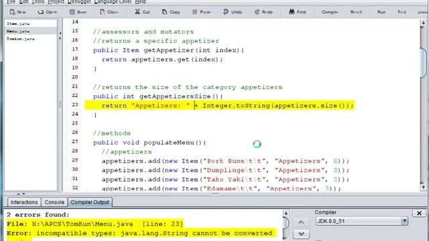Switch to the Compiler Output tab
The image size is (429, 241).
pyautogui.click(x=90, y=202)
